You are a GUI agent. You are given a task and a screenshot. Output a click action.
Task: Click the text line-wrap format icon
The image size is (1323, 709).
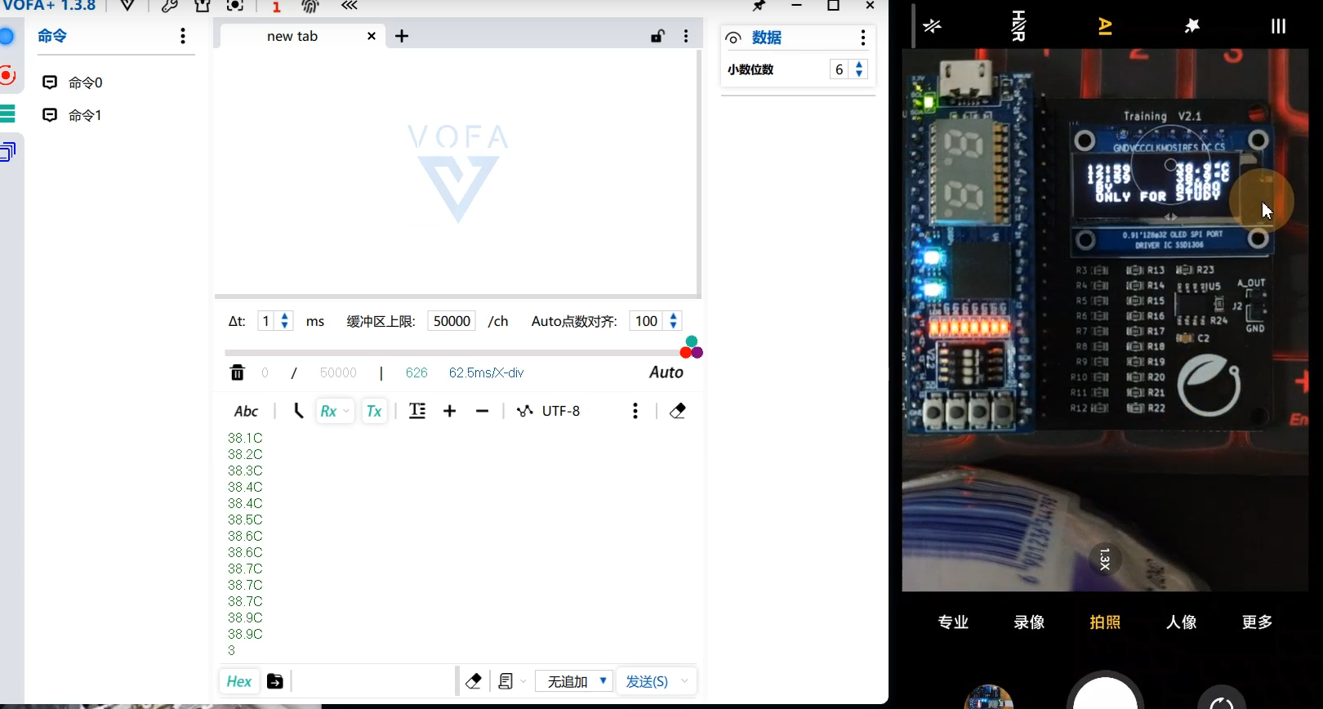tap(417, 411)
